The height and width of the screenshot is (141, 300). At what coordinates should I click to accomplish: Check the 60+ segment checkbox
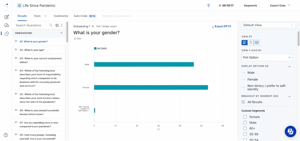245,128
